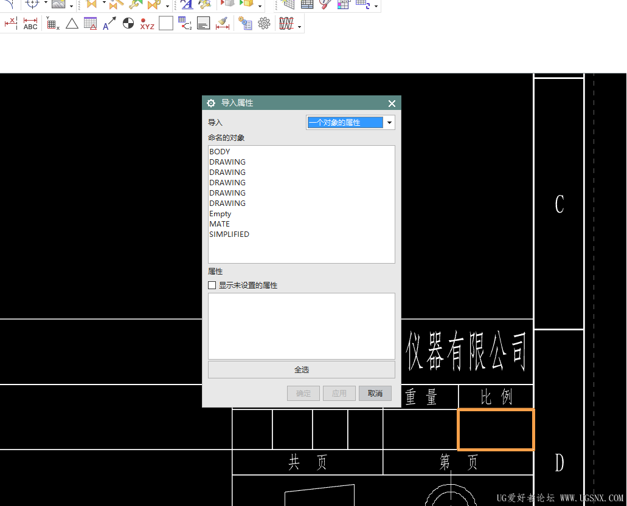Screen dimensions: 627x506
Task: Click the paintbrush dimension icon
Action: (223, 24)
